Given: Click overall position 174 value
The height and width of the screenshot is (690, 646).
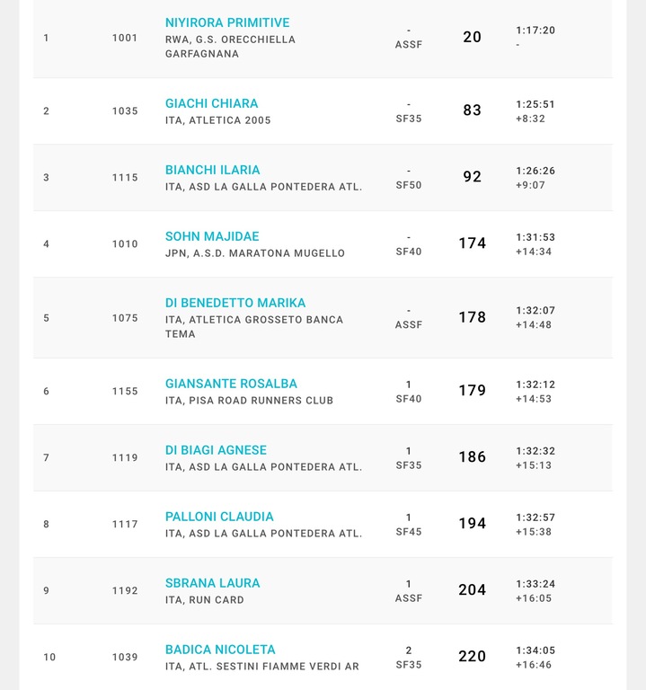Looking at the screenshot, I should pos(473,243).
